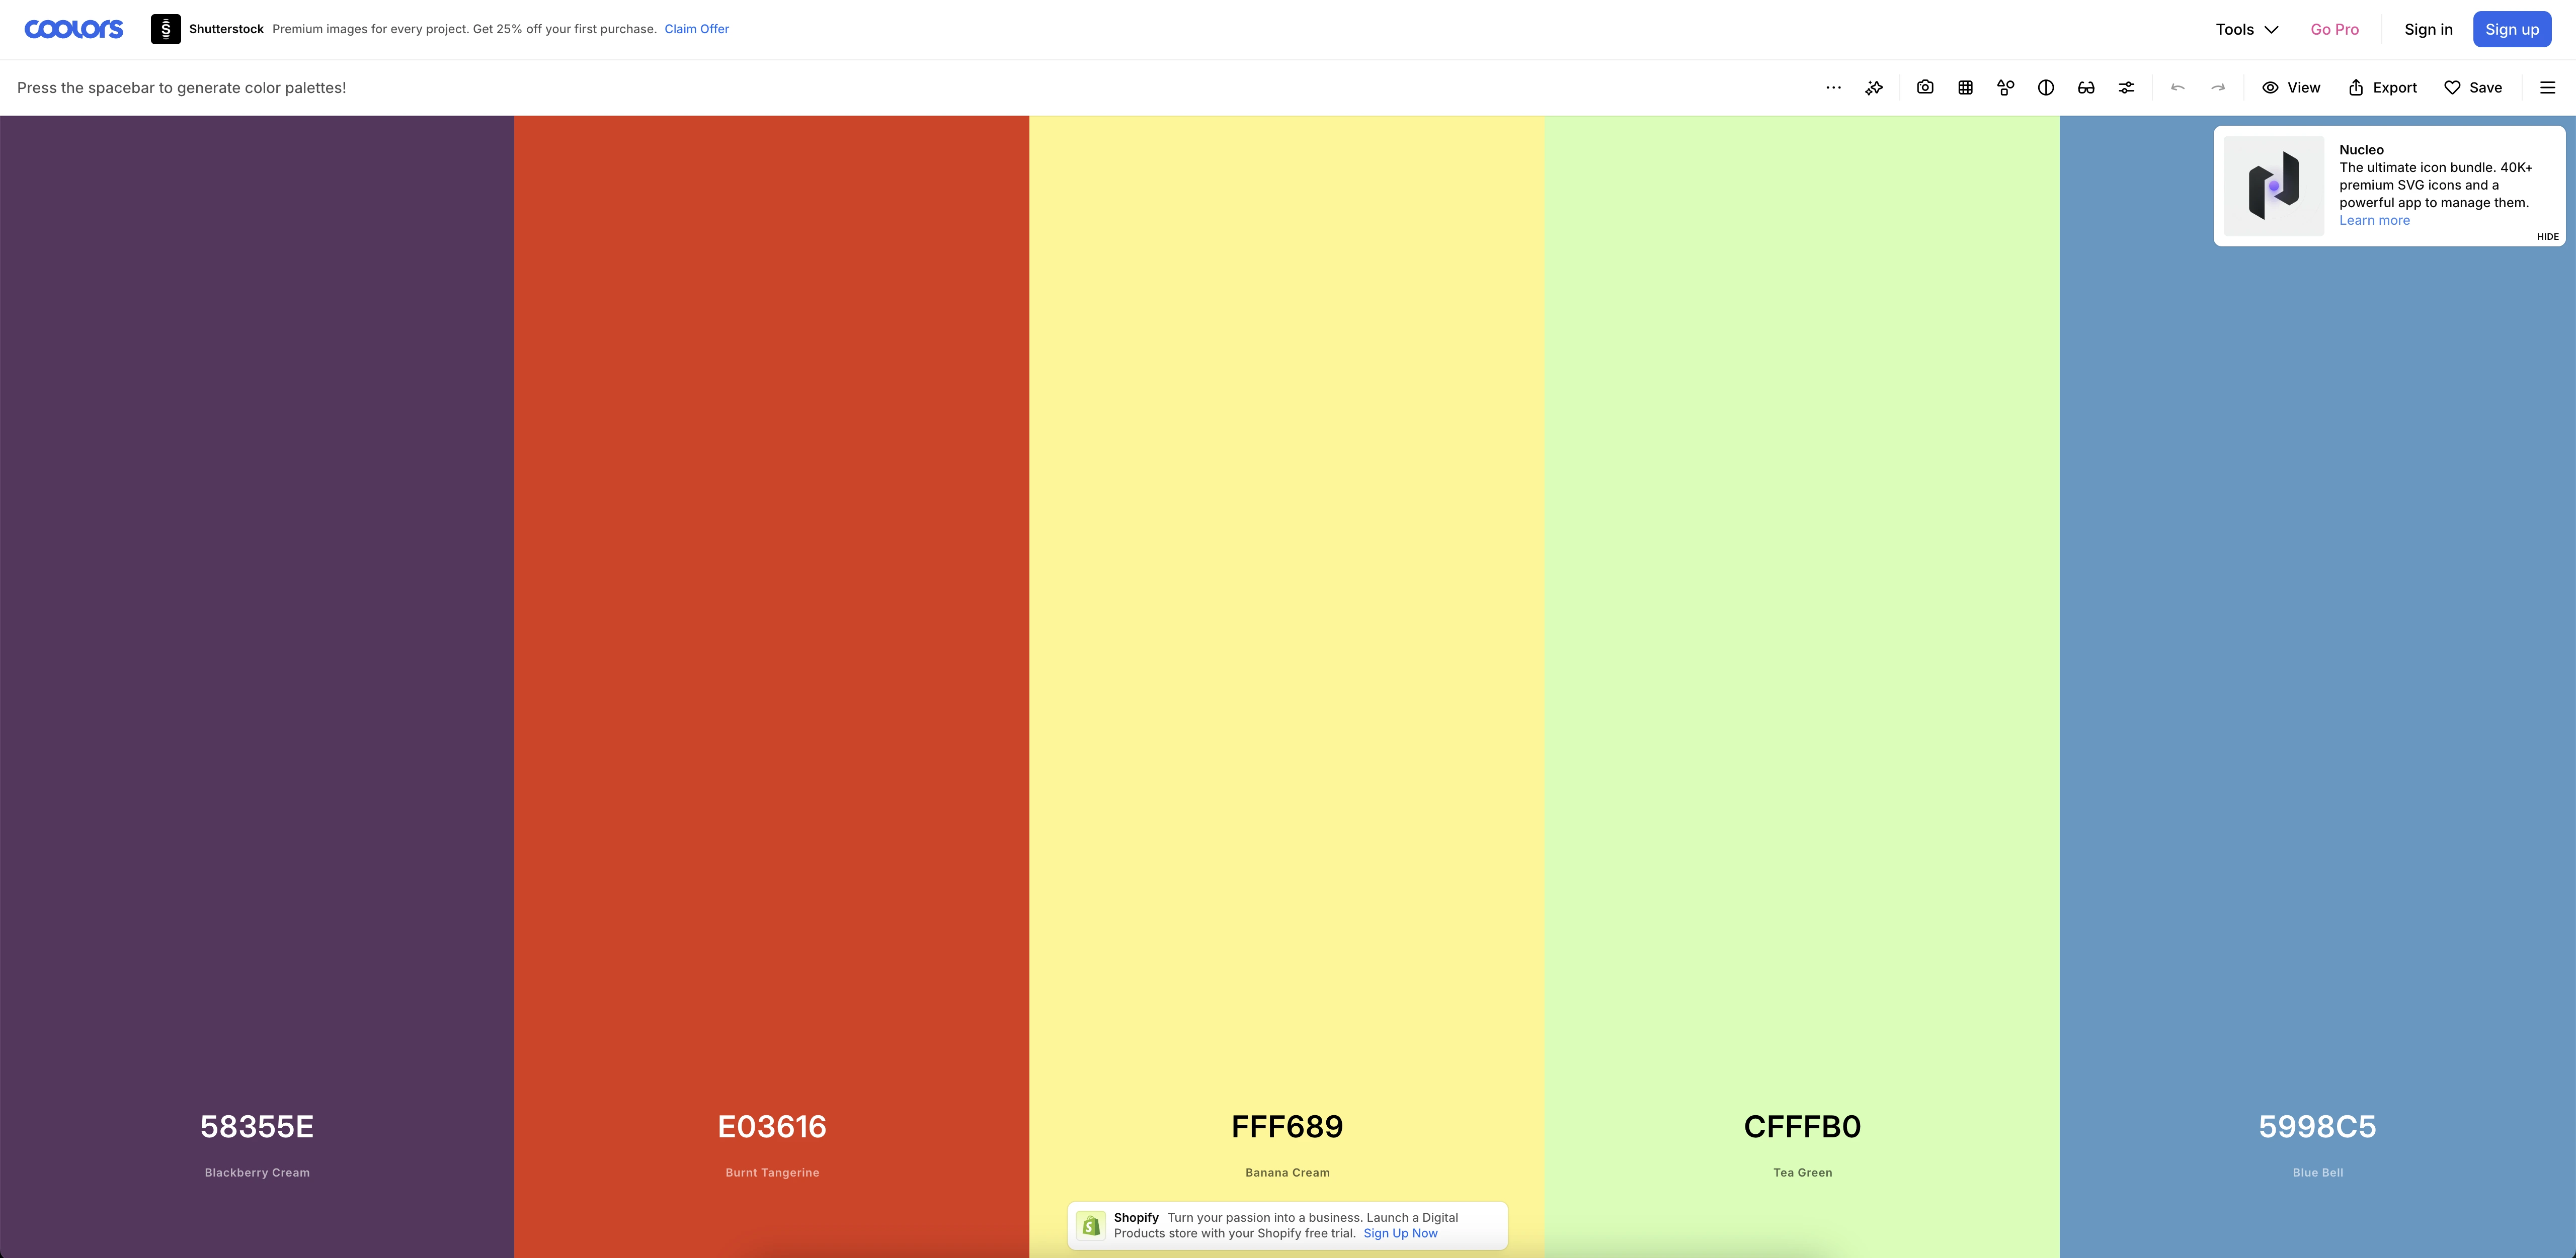Viewport: 2576px width, 1258px height.
Task: Click the Burnt Tangerine color name
Action: pos(772,1173)
